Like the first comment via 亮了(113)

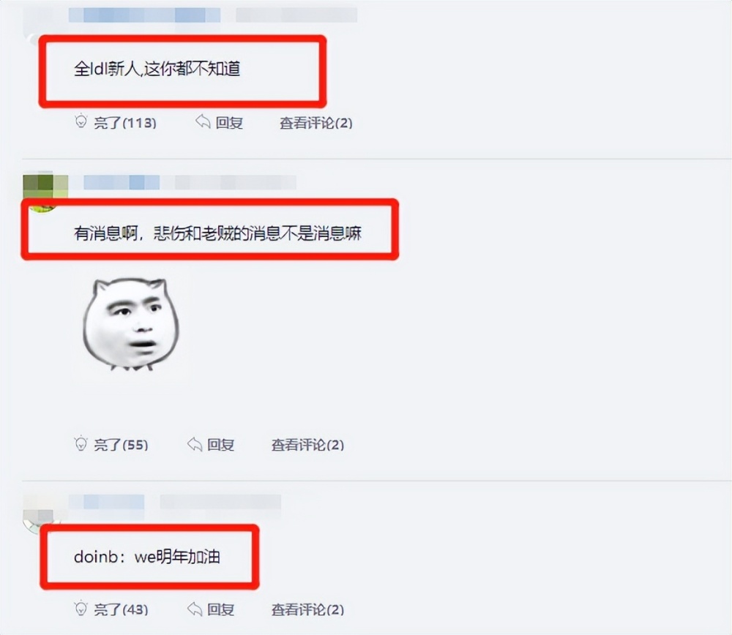(125, 123)
